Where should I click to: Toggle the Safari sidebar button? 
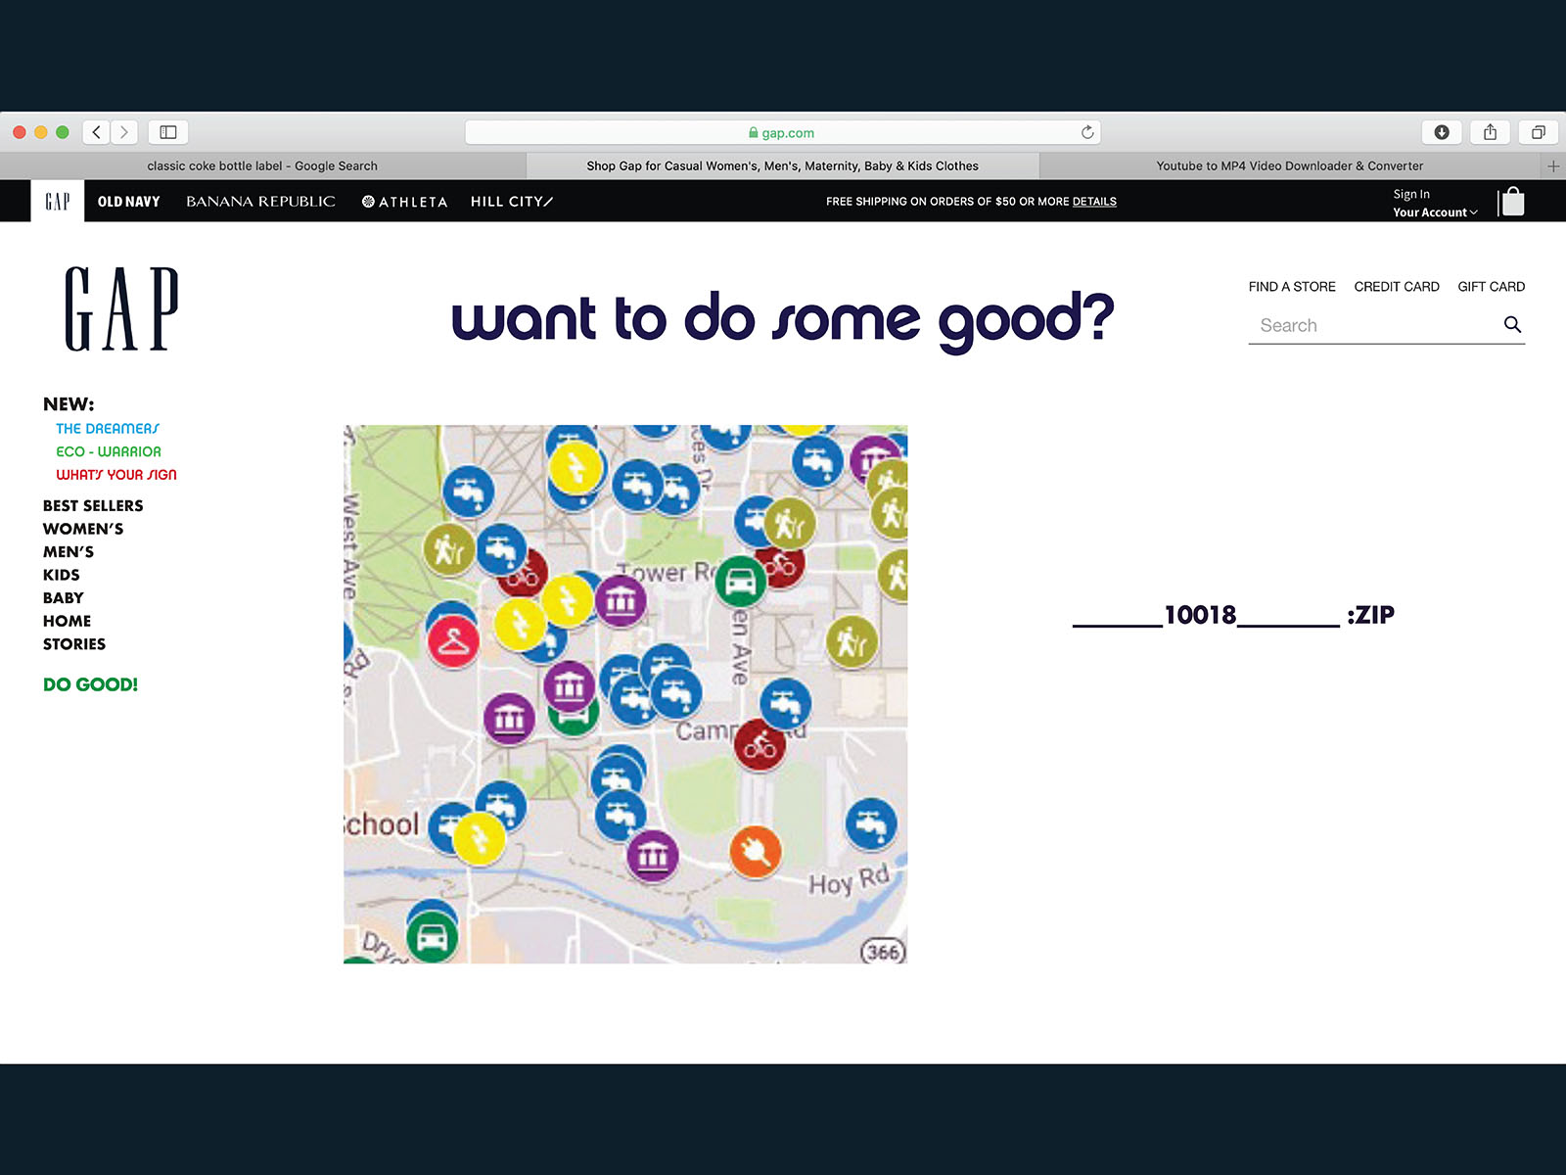(168, 132)
